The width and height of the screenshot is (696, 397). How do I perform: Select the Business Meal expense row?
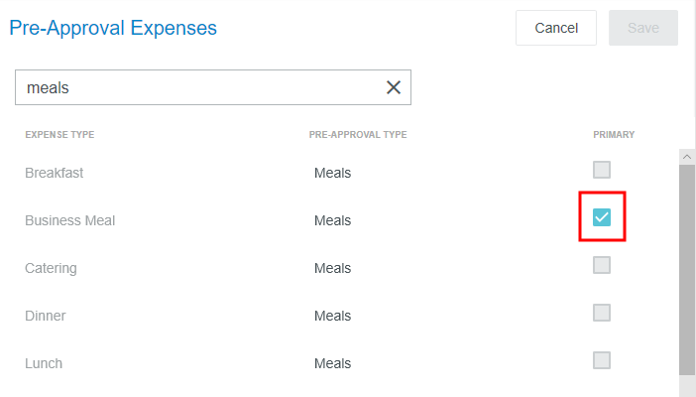pyautogui.click(x=69, y=220)
